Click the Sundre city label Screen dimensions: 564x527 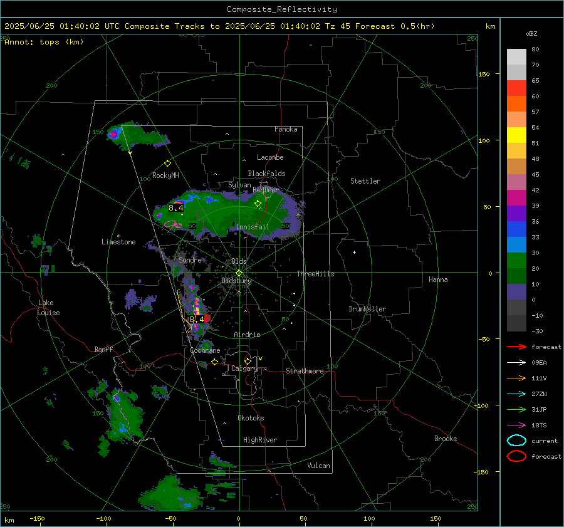[191, 259]
